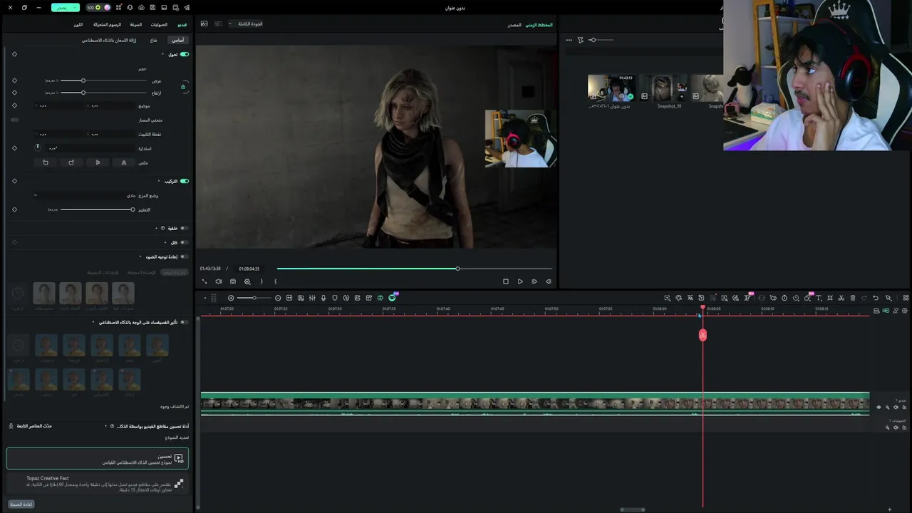
Task: Click the timeline zoom-out minus icon
Action: coord(278,298)
